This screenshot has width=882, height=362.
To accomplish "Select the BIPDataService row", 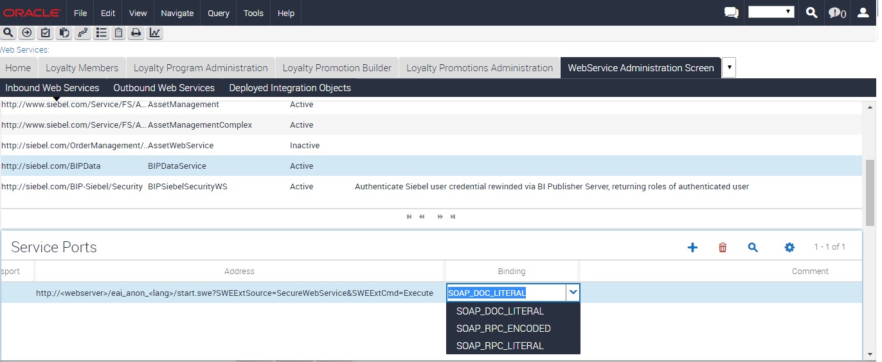I will point(431,166).
